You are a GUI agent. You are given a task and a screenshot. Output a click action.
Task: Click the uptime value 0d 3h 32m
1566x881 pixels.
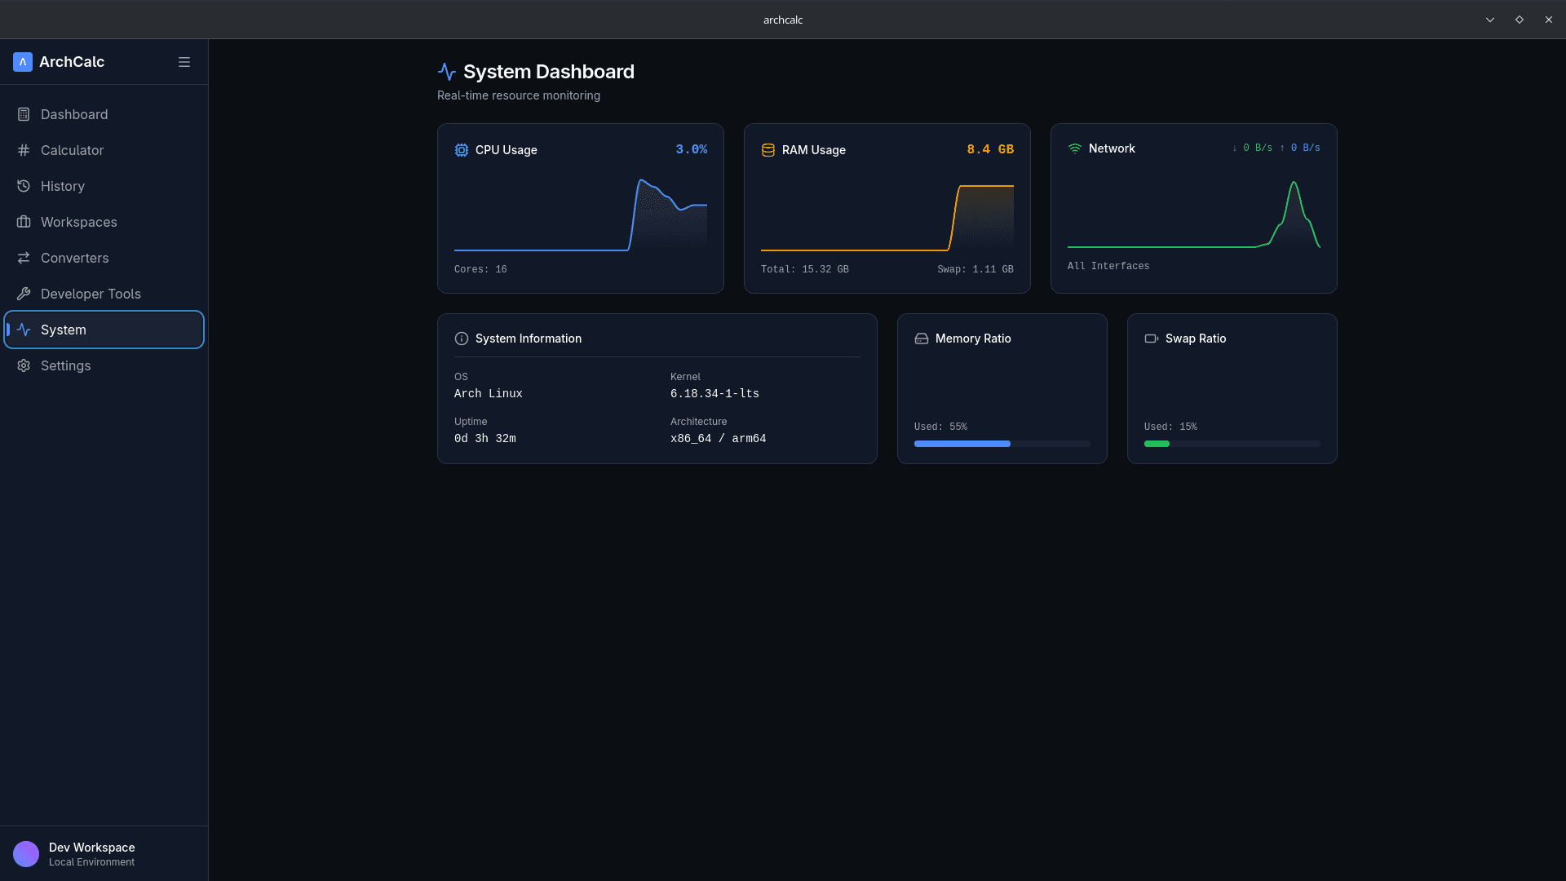tap(485, 438)
